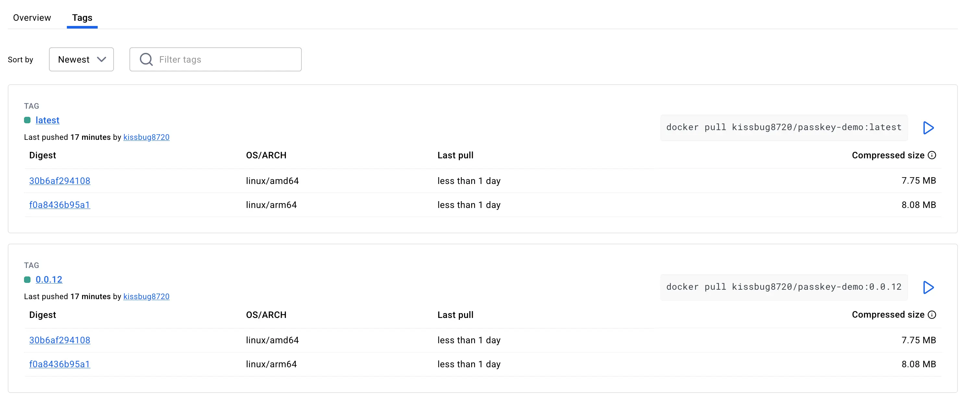
Task: Open digest 30b6af294108 under latest tag
Action: pos(60,181)
